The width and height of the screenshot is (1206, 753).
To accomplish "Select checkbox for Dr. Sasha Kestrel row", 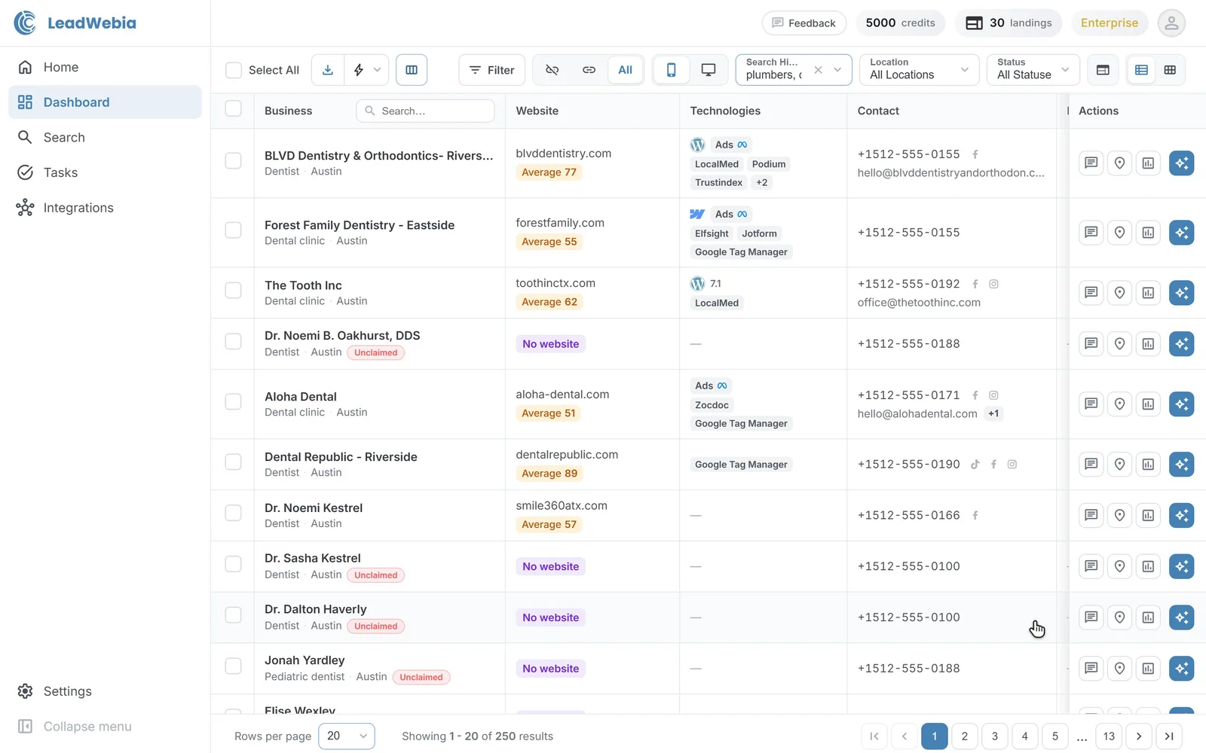I will (x=234, y=564).
